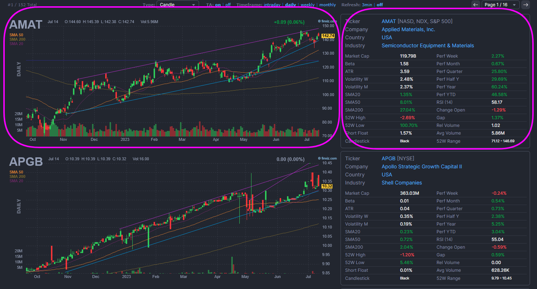The image size is (537, 289).
Task: Click AMAT Market Cap value 119.79B
Action: (x=408, y=56)
